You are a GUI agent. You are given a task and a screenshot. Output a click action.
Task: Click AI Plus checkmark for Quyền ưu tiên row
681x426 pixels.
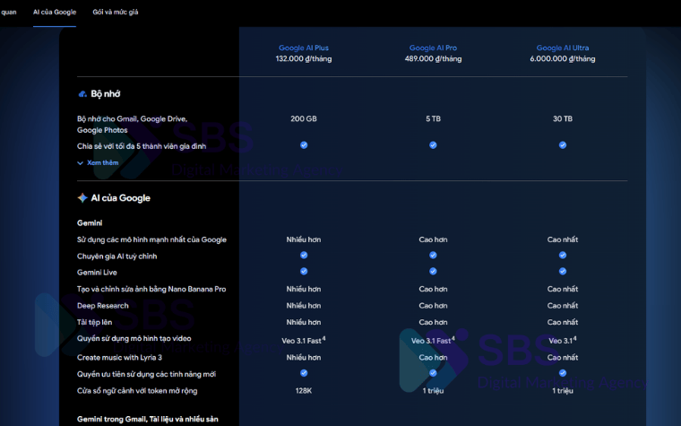(304, 373)
